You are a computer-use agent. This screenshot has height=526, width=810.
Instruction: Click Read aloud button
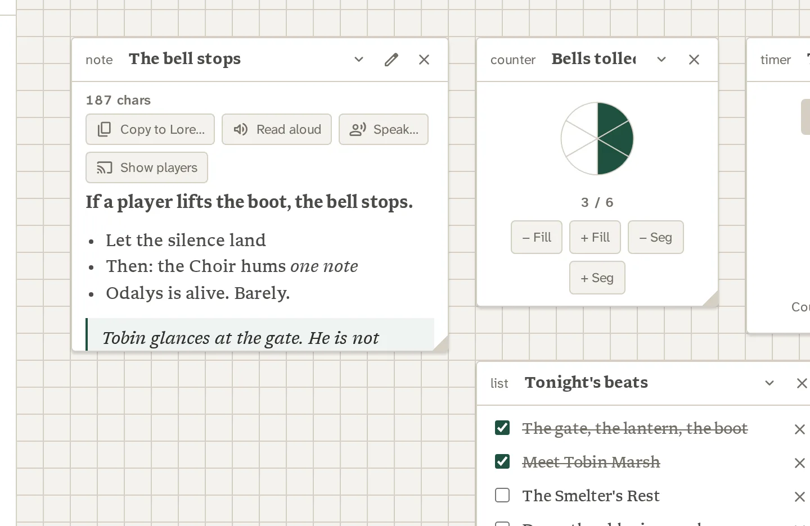(277, 129)
